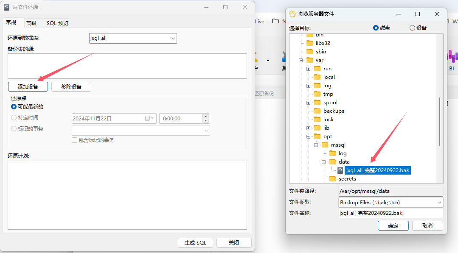Click the mssql folder icon
Viewport: 458px width, 253px height.
click(x=325, y=145)
